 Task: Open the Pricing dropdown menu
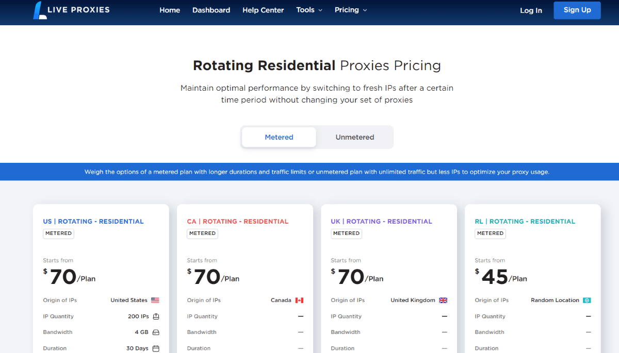(x=350, y=10)
